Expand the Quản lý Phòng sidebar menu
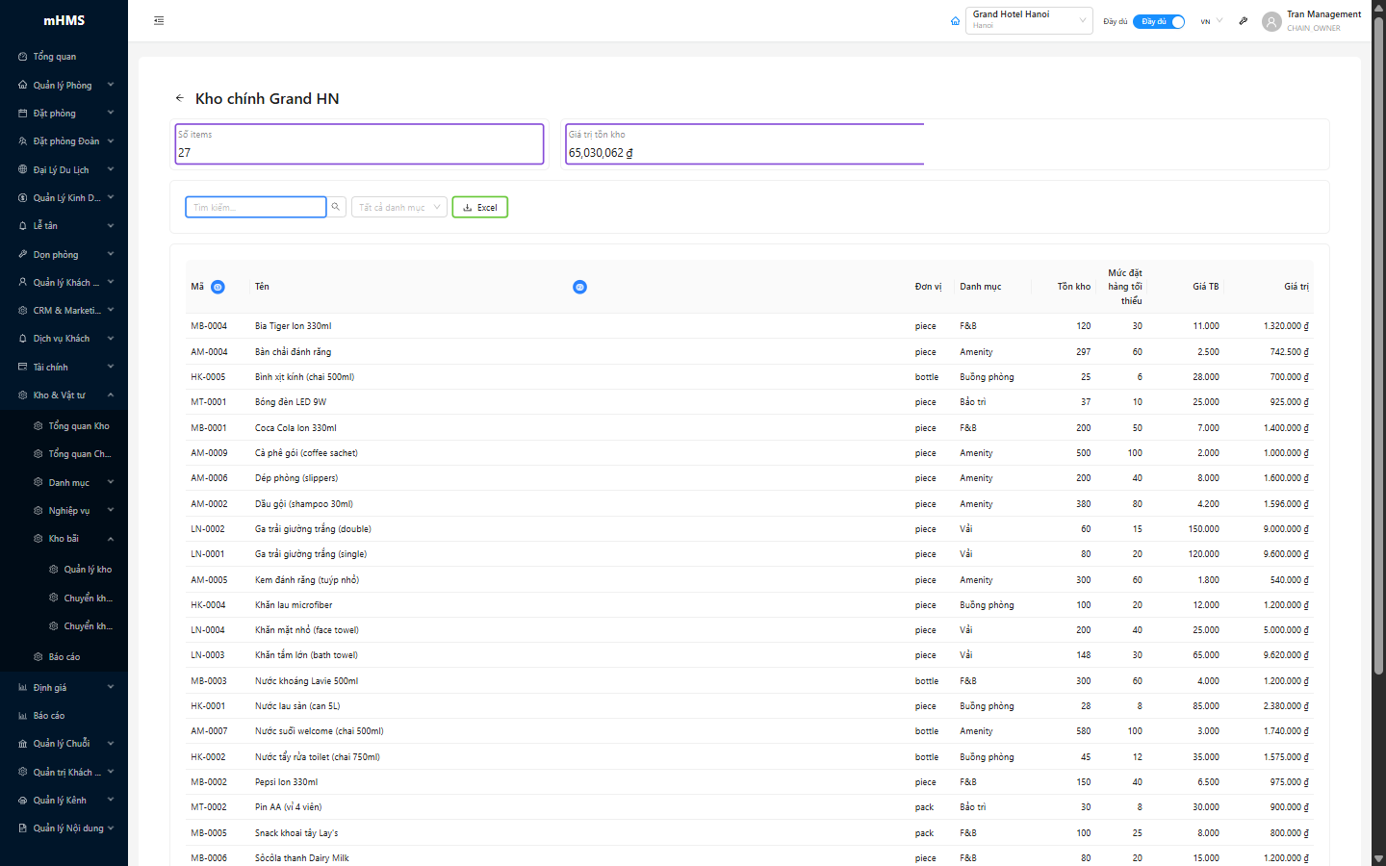 (64, 85)
